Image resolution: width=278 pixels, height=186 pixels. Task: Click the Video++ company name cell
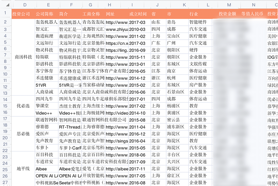tap(47, 113)
